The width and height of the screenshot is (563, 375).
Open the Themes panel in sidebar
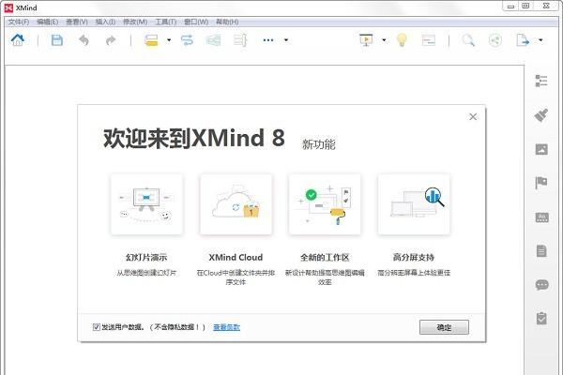pos(541,217)
